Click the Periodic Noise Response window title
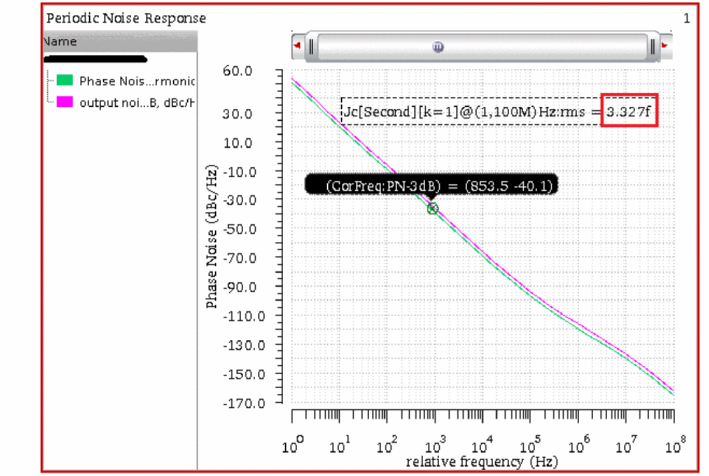The height and width of the screenshot is (476, 709). 126,18
